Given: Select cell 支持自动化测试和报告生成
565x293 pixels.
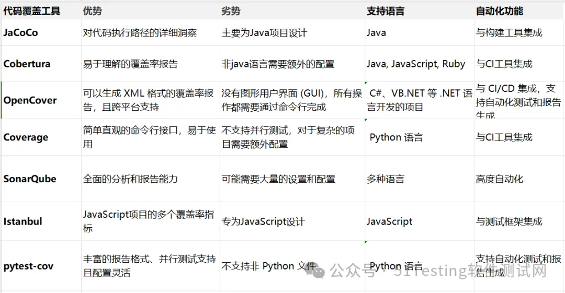Looking at the screenshot, I should [x=519, y=266].
